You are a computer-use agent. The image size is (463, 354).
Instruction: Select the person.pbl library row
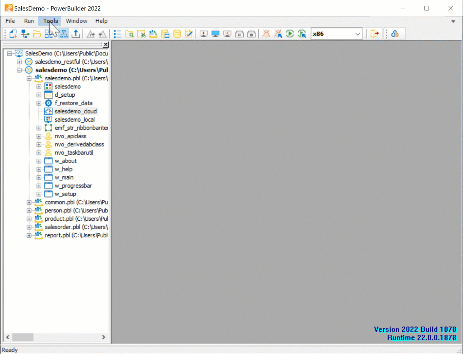click(76, 210)
